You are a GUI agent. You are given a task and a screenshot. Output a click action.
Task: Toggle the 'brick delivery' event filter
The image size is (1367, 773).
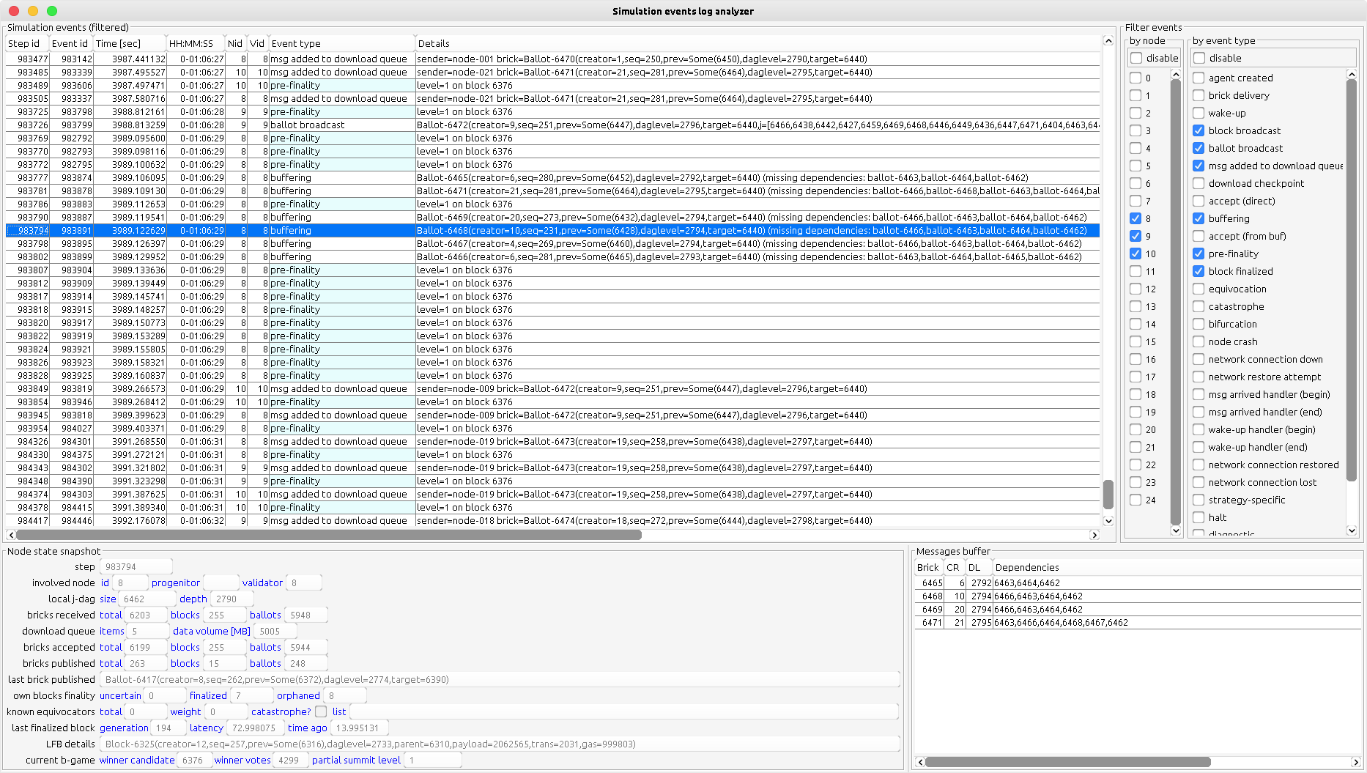1199,95
